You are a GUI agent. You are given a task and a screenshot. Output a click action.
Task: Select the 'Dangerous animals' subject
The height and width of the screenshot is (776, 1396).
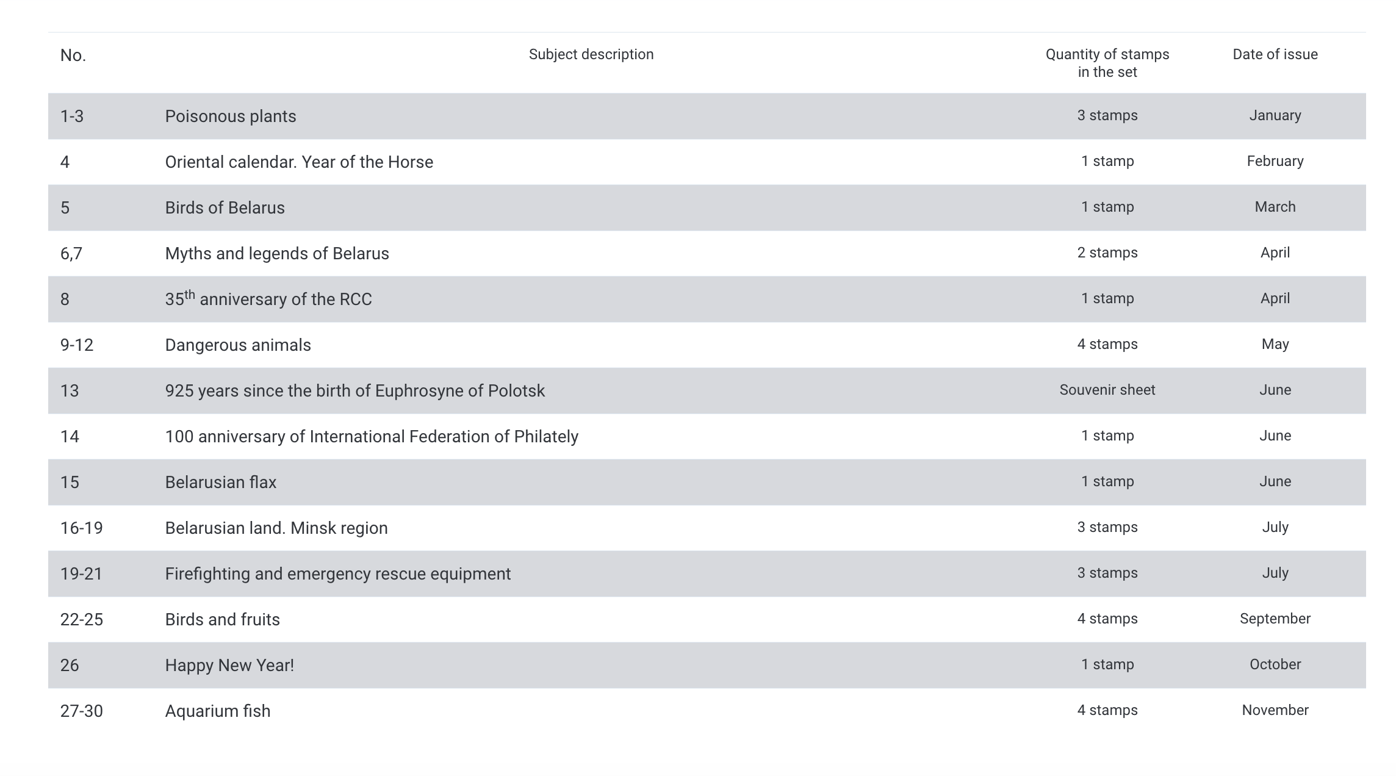(x=237, y=345)
